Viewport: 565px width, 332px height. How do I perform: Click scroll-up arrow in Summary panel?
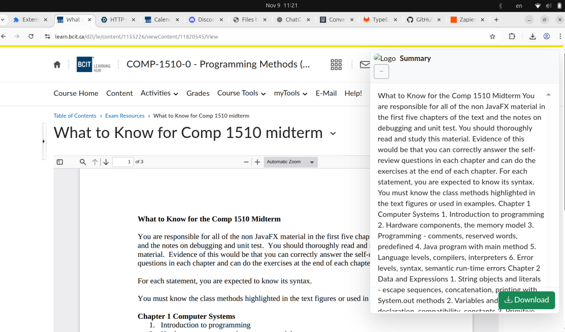[x=548, y=95]
